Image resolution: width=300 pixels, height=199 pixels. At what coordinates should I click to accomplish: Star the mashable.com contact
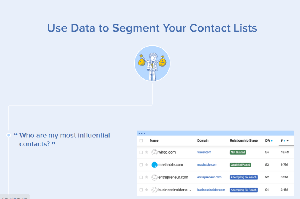click(147, 165)
